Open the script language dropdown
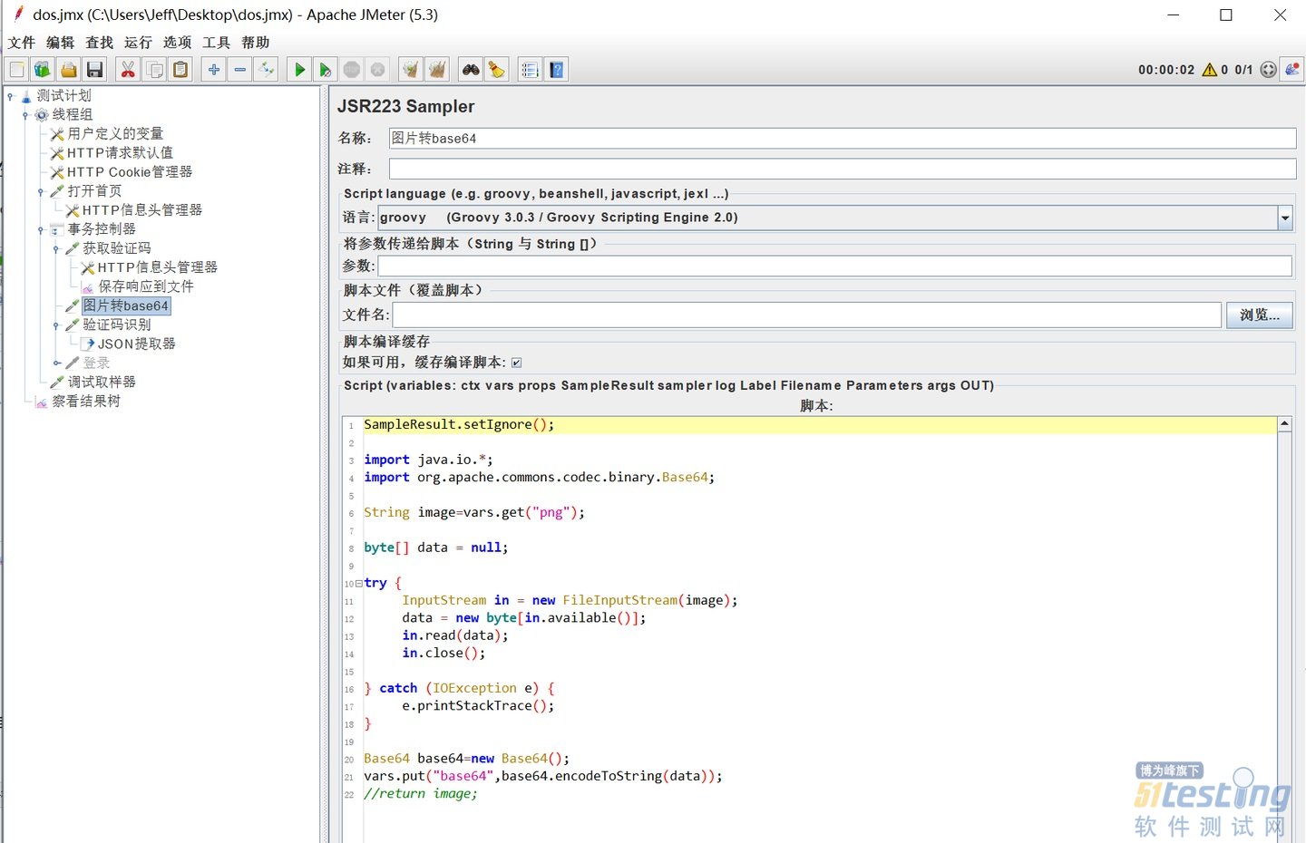 click(1284, 218)
